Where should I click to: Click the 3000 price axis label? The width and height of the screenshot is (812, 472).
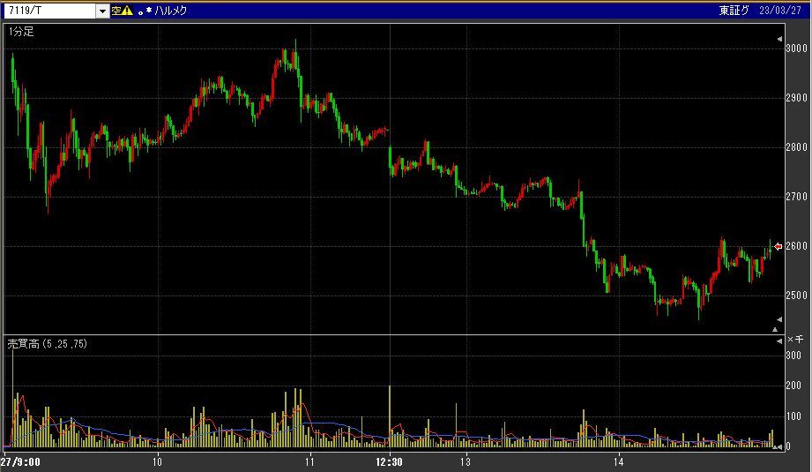point(797,49)
